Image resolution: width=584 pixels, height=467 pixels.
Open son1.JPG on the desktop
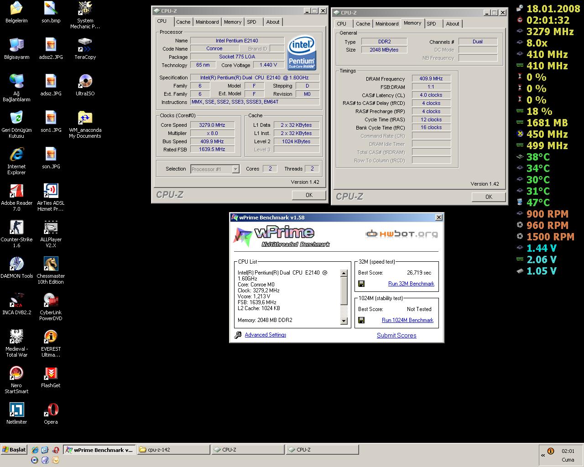[x=51, y=122]
